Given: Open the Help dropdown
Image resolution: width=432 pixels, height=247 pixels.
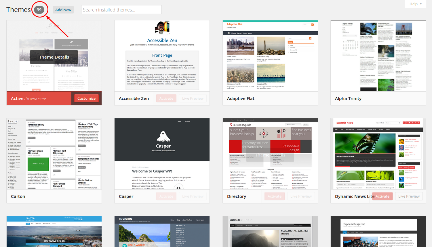Looking at the screenshot, I should pos(416,4).
